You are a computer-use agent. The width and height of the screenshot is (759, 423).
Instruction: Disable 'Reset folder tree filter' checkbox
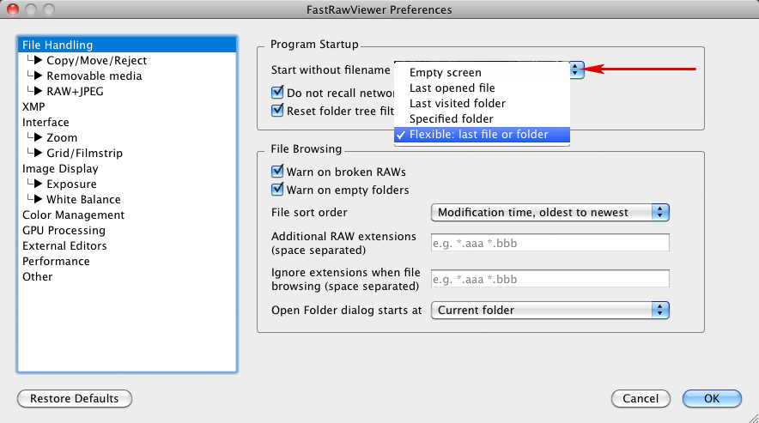pos(277,110)
